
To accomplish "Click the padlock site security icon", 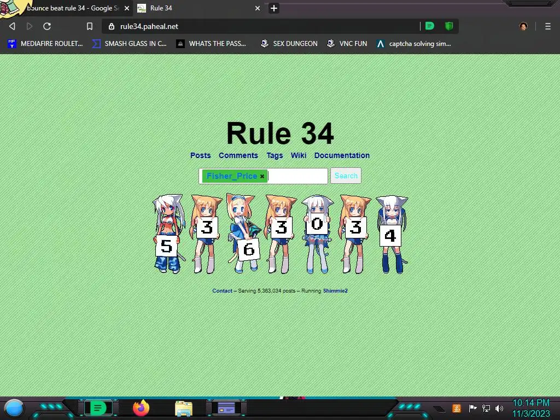I will (112, 26).
